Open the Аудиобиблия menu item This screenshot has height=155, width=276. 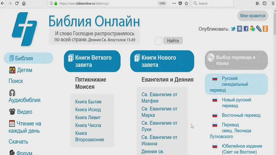click(x=24, y=100)
